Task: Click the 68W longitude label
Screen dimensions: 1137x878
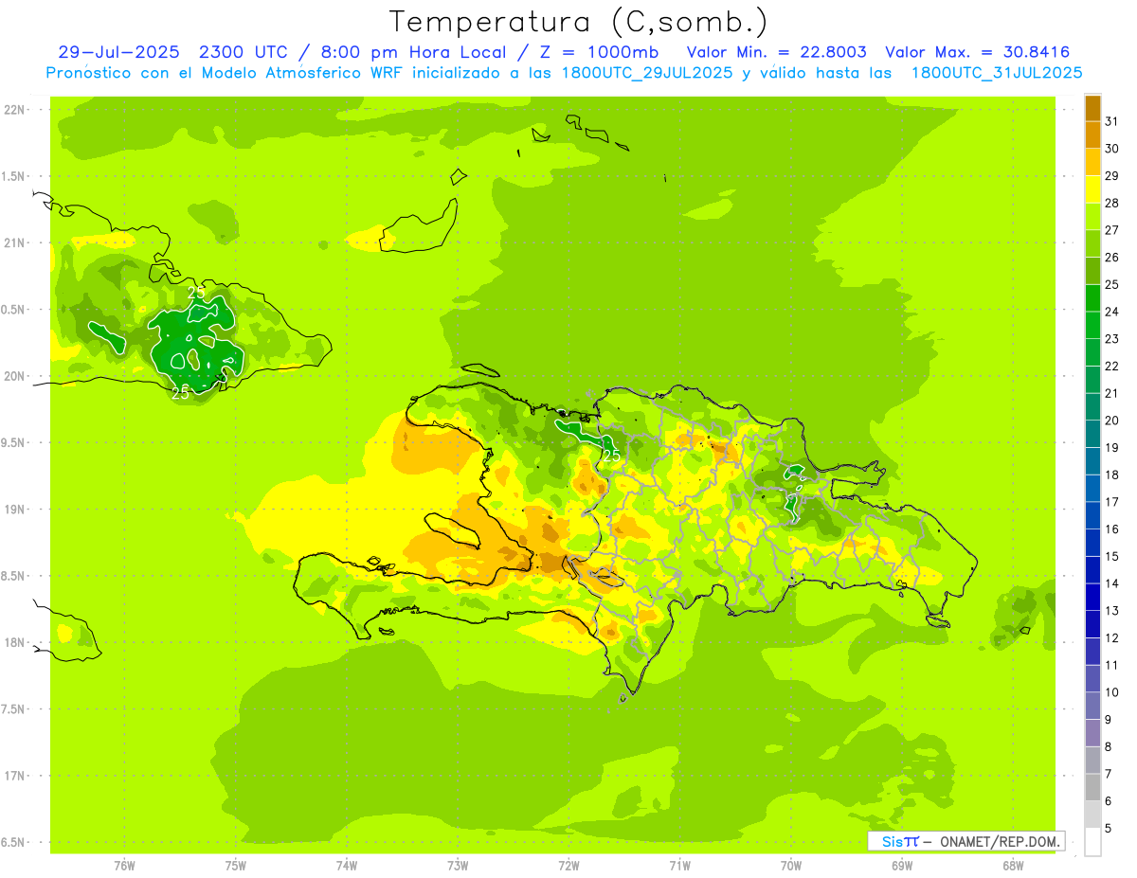Action: (x=1013, y=867)
